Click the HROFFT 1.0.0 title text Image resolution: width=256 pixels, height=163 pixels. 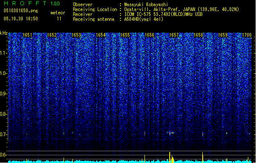click(x=32, y=3)
